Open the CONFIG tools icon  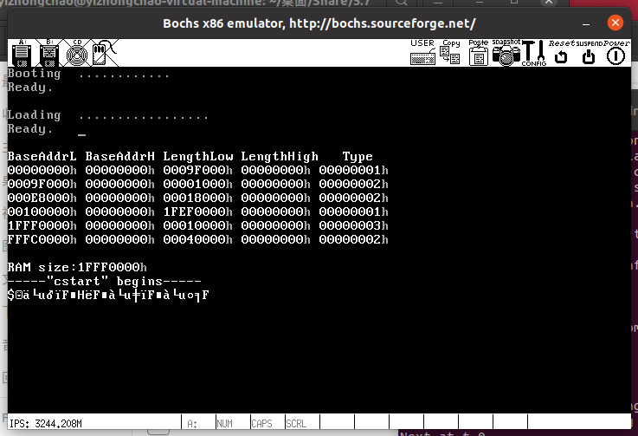(534, 53)
